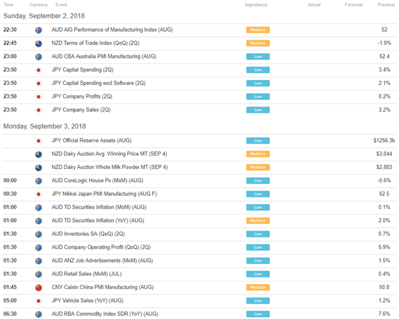Screen dimensions: 399x319
Task: Open event AUD ANZ Job Advertisements (MoM)
Action: 102,260
